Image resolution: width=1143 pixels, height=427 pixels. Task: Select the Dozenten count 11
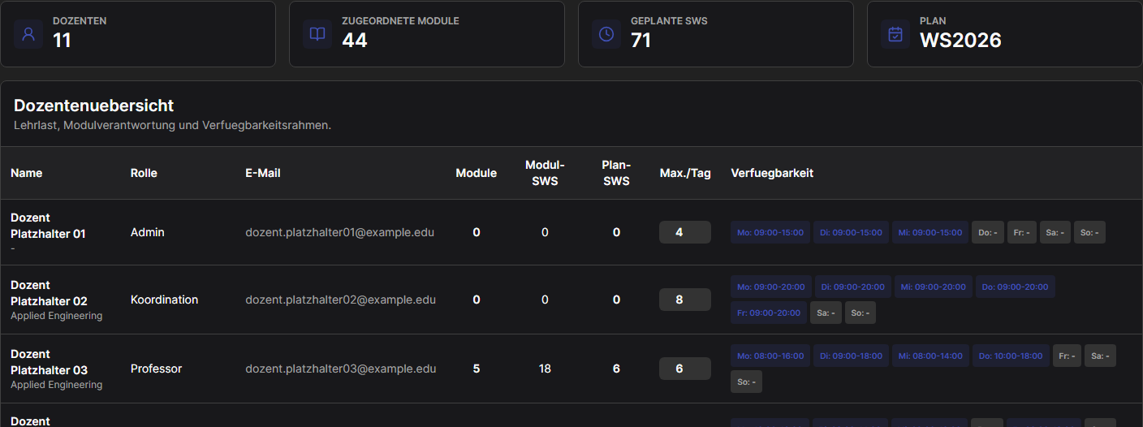62,41
